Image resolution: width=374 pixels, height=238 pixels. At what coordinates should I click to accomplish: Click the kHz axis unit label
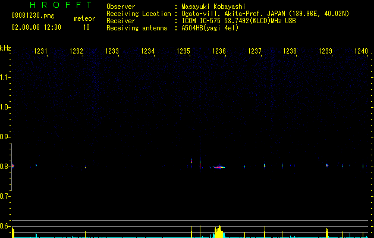click(5, 48)
